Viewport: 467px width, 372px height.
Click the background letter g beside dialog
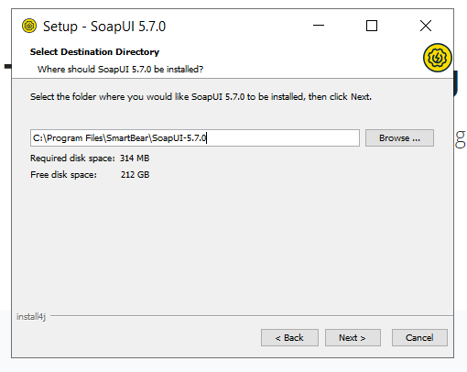[x=461, y=139]
